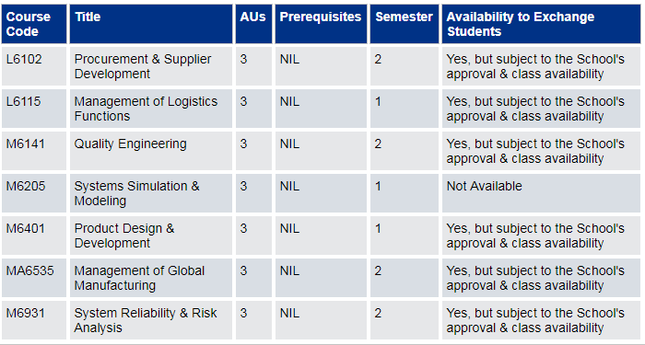Screen dimensions: 645x345
Task: Select course code MA6535
Action: coord(30,270)
